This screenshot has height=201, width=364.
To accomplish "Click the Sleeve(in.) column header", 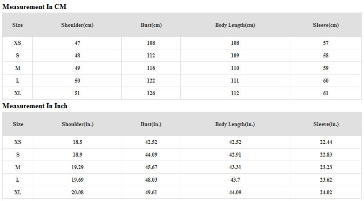I will tap(326, 124).
